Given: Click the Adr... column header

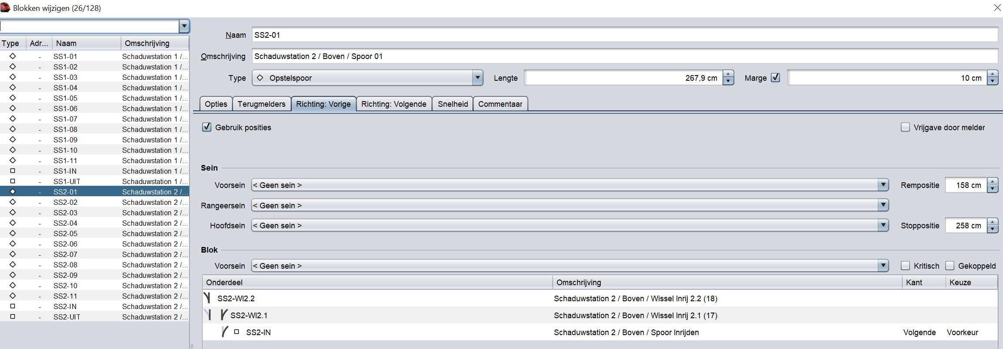Looking at the screenshot, I should [39, 43].
